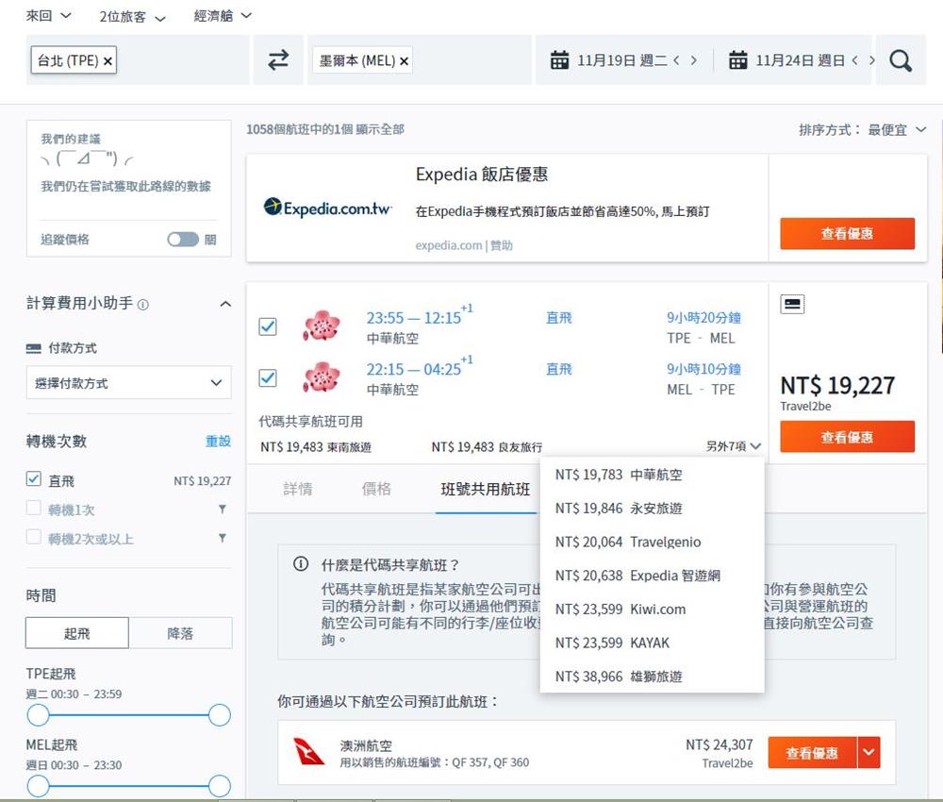This screenshot has height=802, width=943.
Task: Click 查看優惠 button in Expedia hotel ad
Action: pyautogui.click(x=847, y=233)
